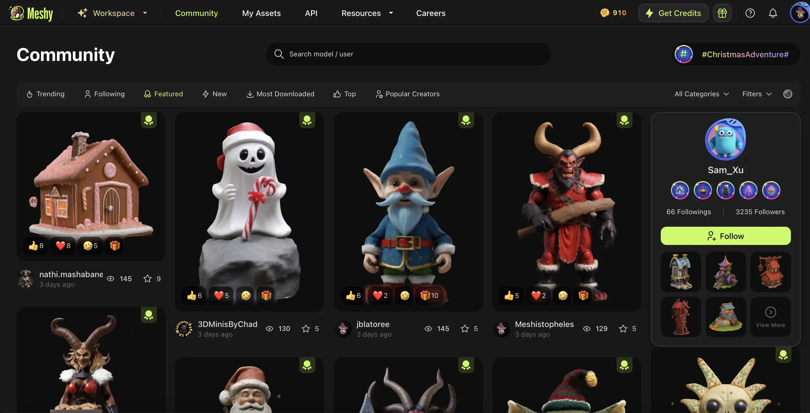The height and width of the screenshot is (413, 810).
Task: Star the Meshistopheles model
Action: (x=623, y=329)
